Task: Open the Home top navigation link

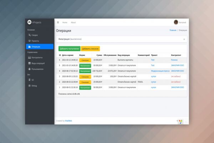Action: 65,23
